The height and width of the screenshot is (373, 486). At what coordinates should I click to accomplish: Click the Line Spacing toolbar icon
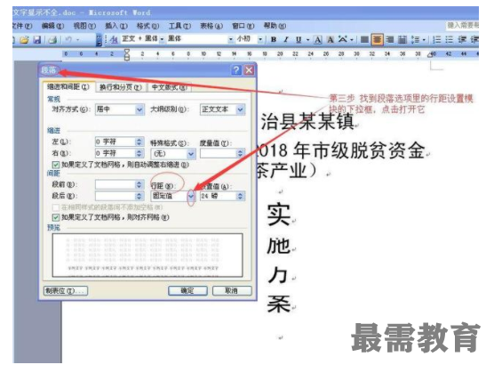coord(415,40)
